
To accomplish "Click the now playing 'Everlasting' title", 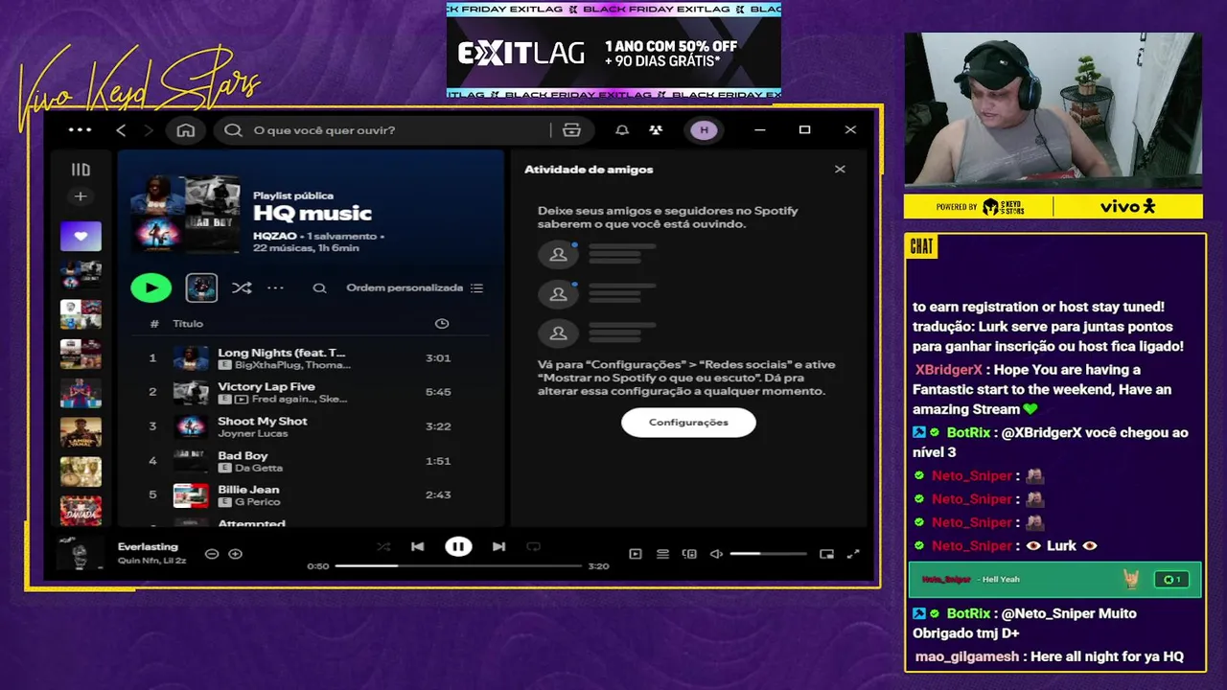I will coord(148,547).
